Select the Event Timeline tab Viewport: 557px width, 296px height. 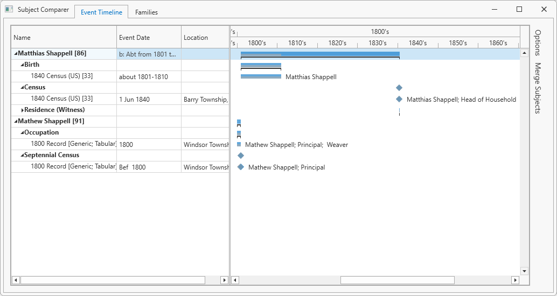click(x=101, y=12)
